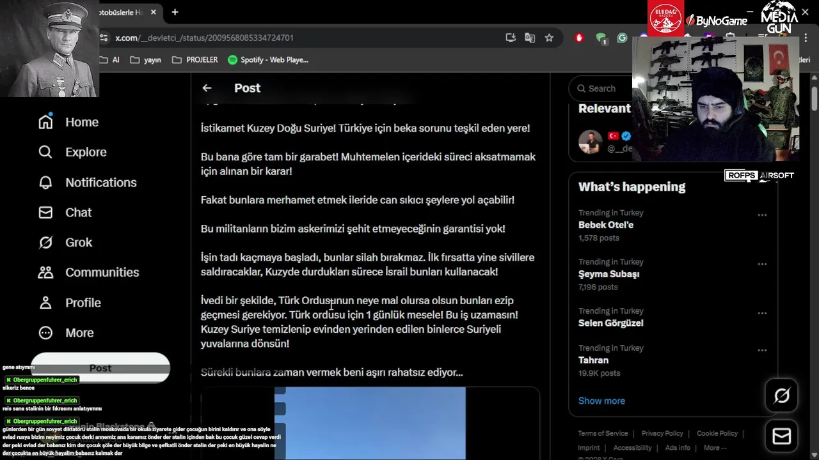Open Grok from the sidebar

click(x=65, y=242)
